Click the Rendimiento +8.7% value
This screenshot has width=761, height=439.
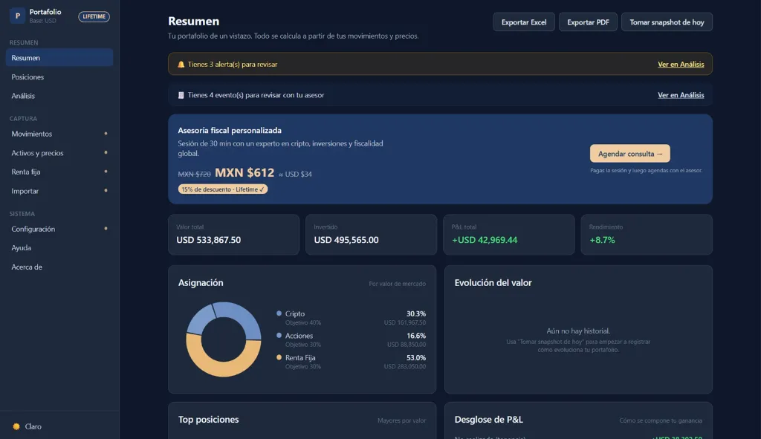602,240
